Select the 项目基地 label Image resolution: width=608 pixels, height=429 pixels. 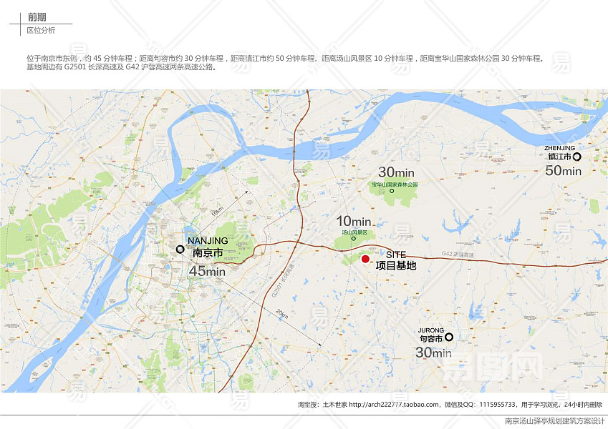point(396,265)
